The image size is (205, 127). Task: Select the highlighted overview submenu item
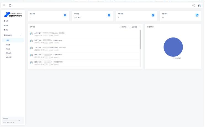8,40
